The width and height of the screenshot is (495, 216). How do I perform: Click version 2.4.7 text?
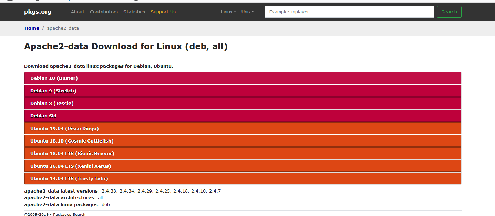coord(215,191)
